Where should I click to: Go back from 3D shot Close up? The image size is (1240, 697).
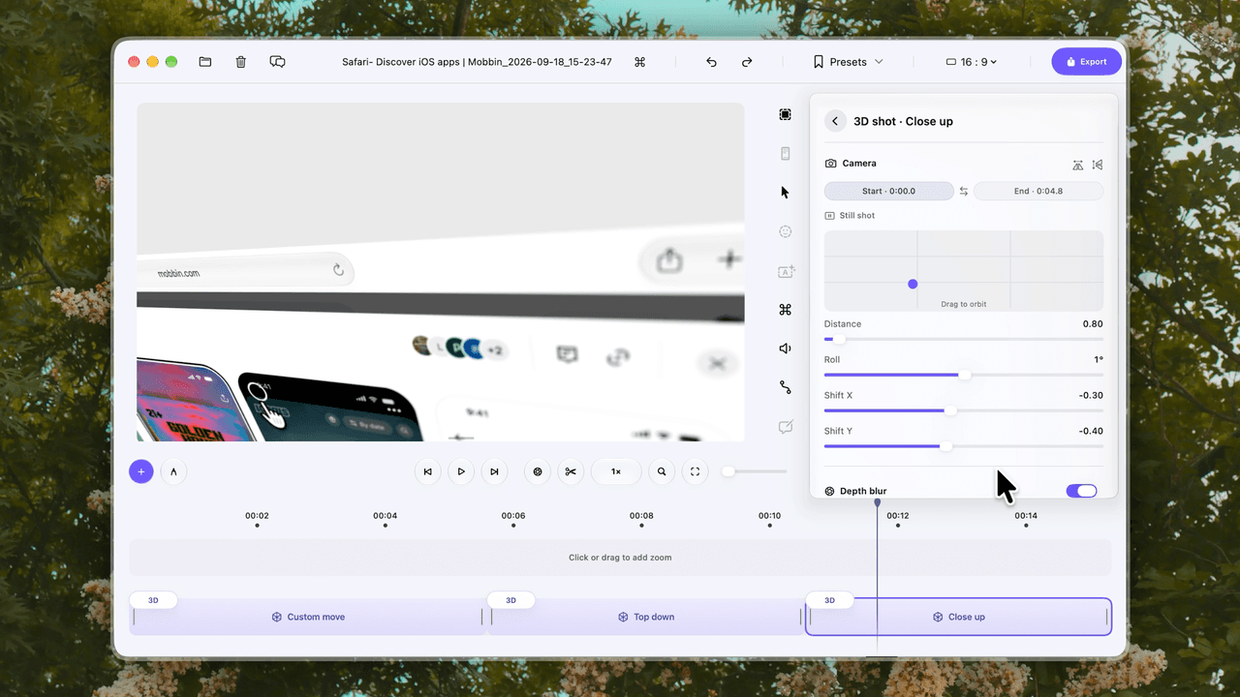coord(835,121)
